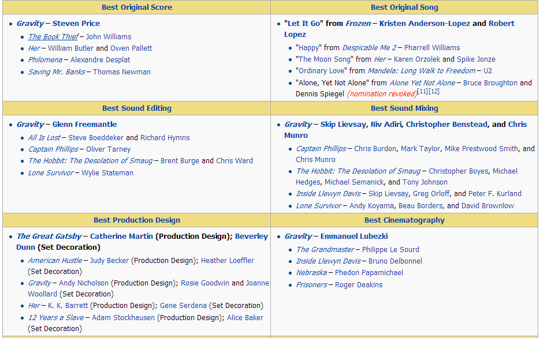Open the All Is Lost film link
The image size is (540, 338).
tap(44, 138)
